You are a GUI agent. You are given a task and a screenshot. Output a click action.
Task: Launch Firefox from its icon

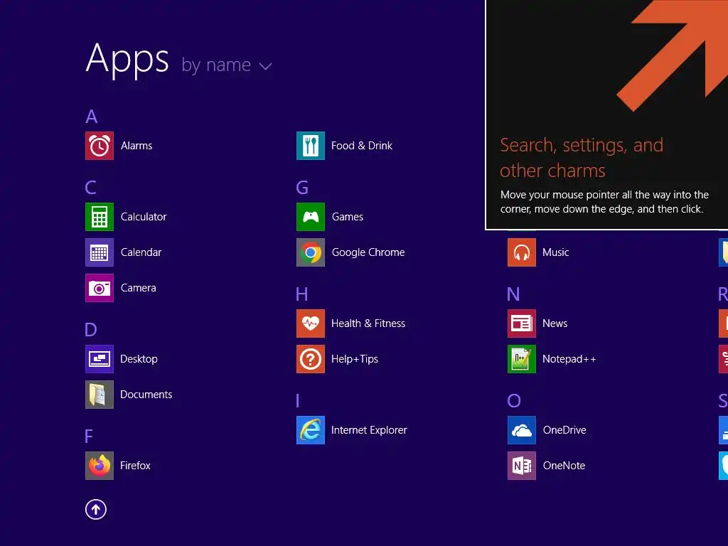[x=100, y=466]
